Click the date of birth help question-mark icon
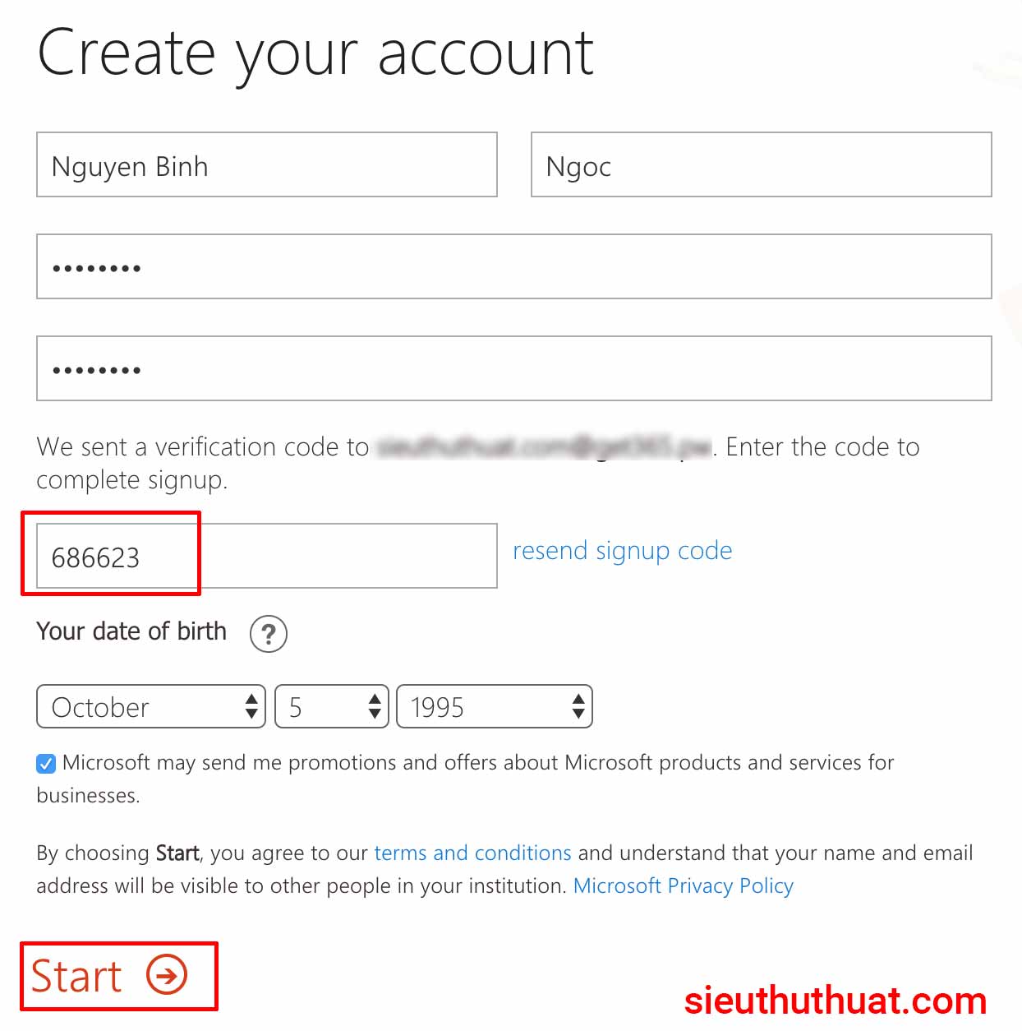1022x1031 pixels. (x=268, y=634)
